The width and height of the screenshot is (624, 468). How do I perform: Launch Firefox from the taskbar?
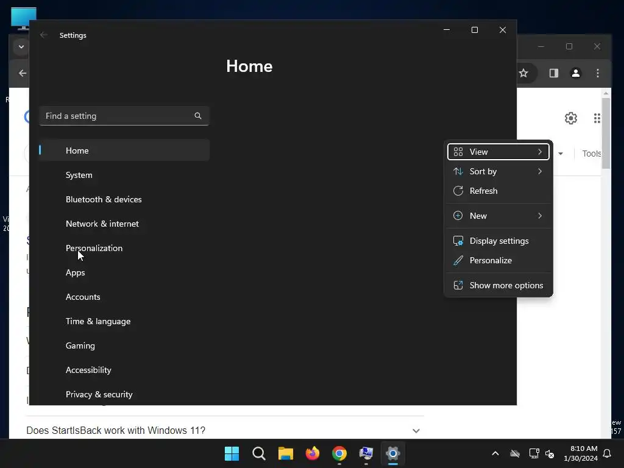point(313,453)
